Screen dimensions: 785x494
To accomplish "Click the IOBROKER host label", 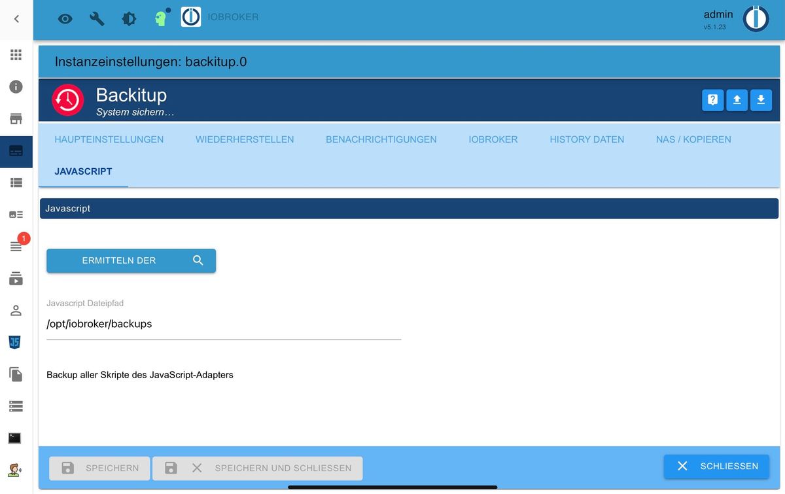I will coord(233,17).
